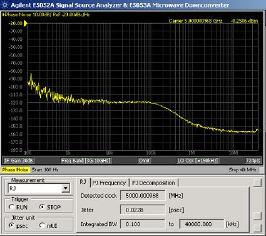Click the Integrated BW stop field 40000.000
This screenshot has height=236, width=266.
(202, 224)
